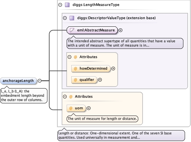
Task: Expand the howDetermined attribute
Action: [x=113, y=69]
